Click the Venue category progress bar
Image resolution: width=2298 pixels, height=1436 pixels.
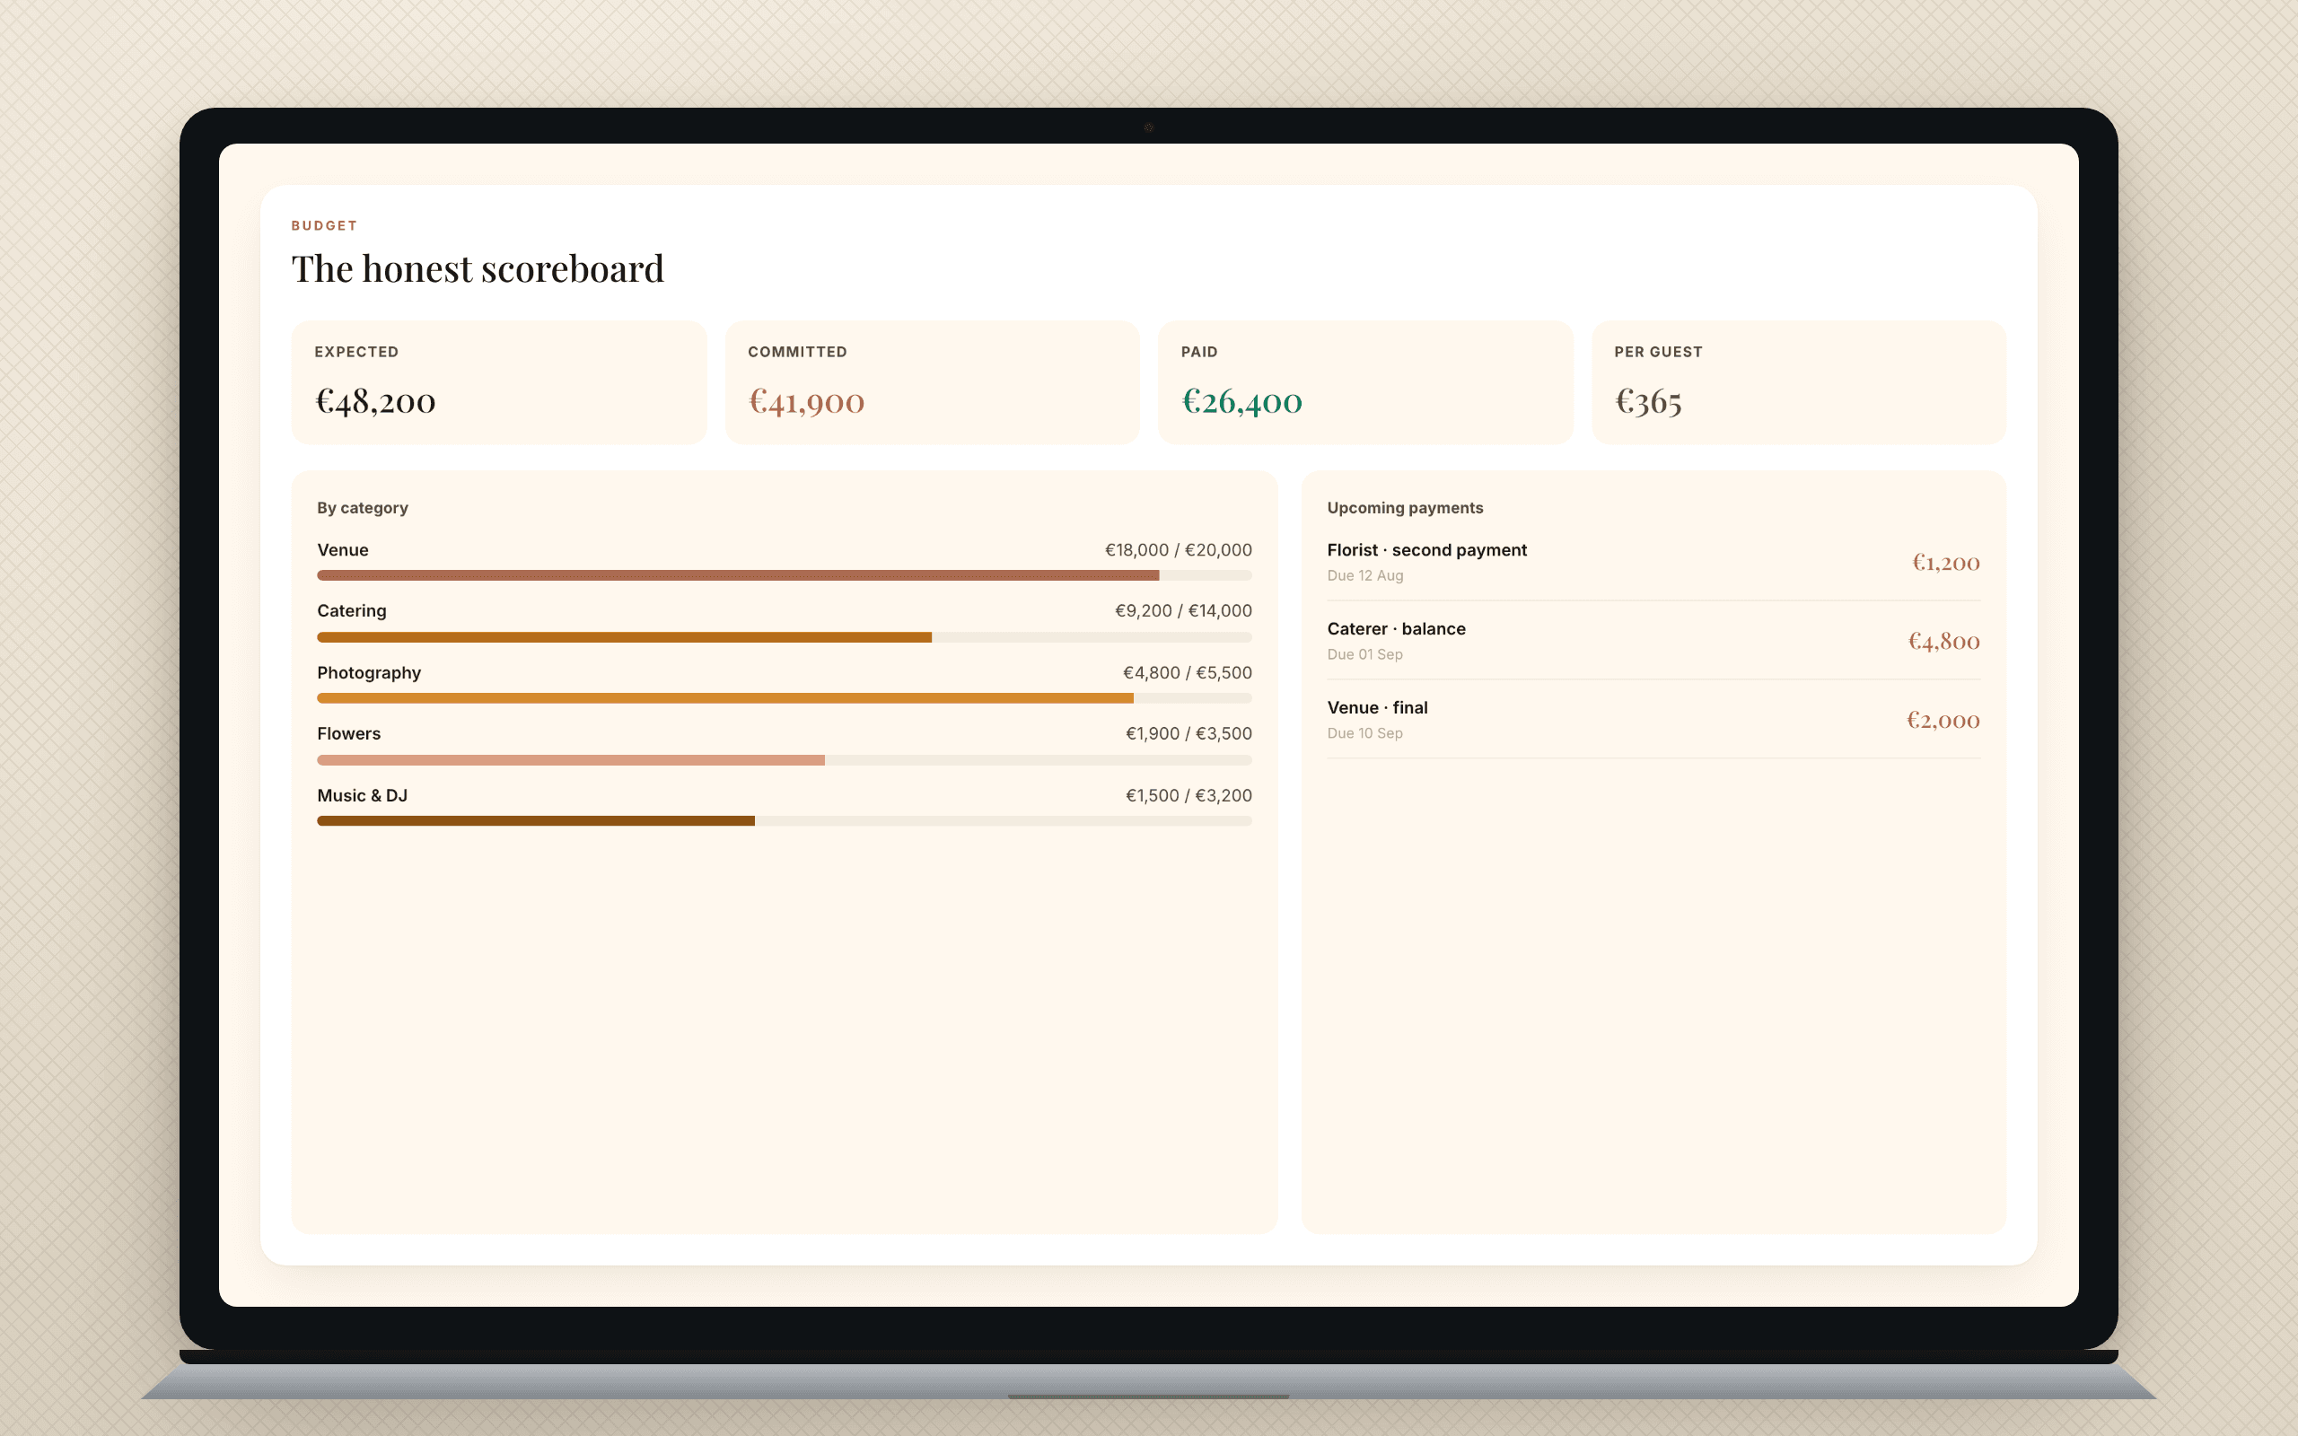(x=785, y=575)
